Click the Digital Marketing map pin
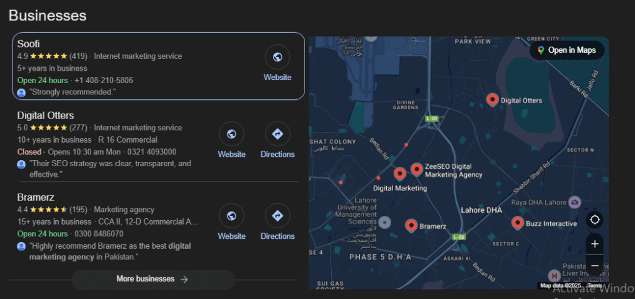 pyautogui.click(x=400, y=174)
